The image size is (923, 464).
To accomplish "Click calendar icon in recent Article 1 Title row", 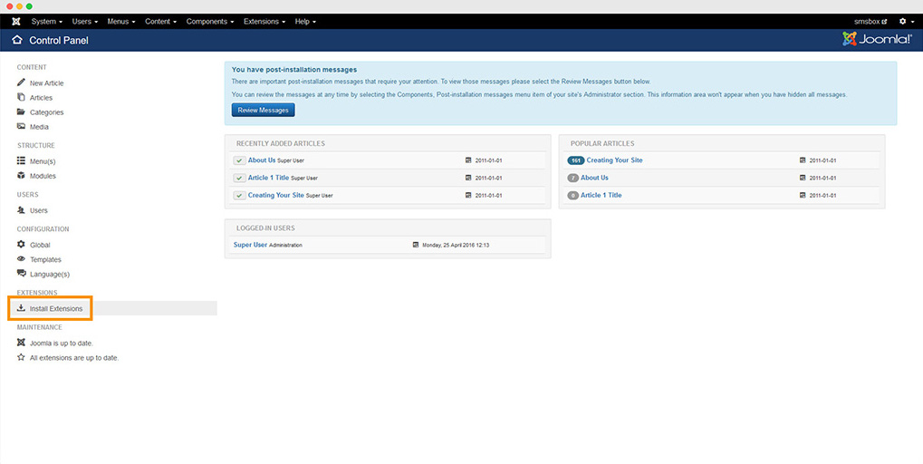I will 468,178.
